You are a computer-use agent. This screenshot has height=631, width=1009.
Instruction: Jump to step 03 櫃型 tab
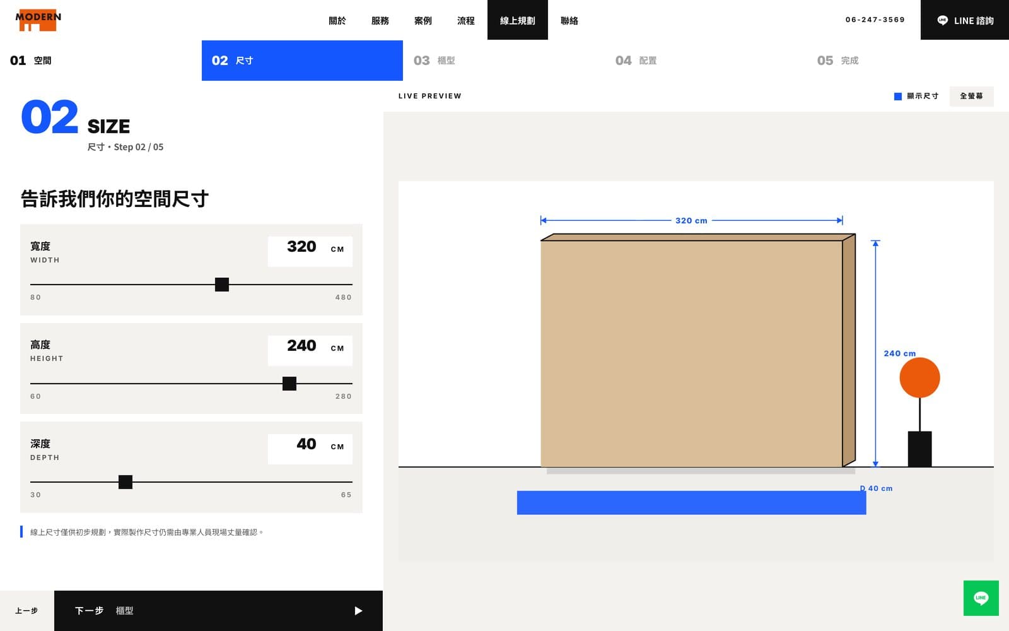[504, 61]
